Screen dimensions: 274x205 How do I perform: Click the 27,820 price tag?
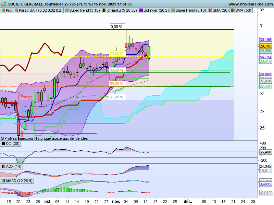click(x=265, y=81)
